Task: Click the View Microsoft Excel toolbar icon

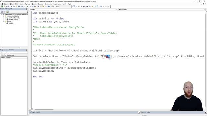Action: pos(2,6)
